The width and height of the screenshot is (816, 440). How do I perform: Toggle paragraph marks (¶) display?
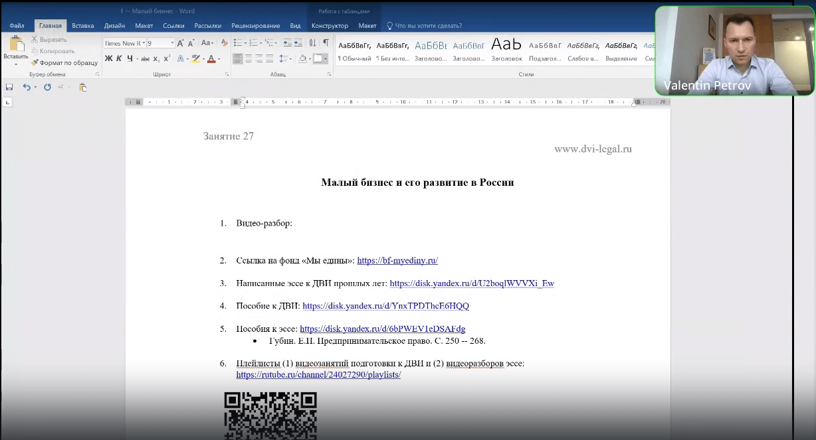click(326, 43)
